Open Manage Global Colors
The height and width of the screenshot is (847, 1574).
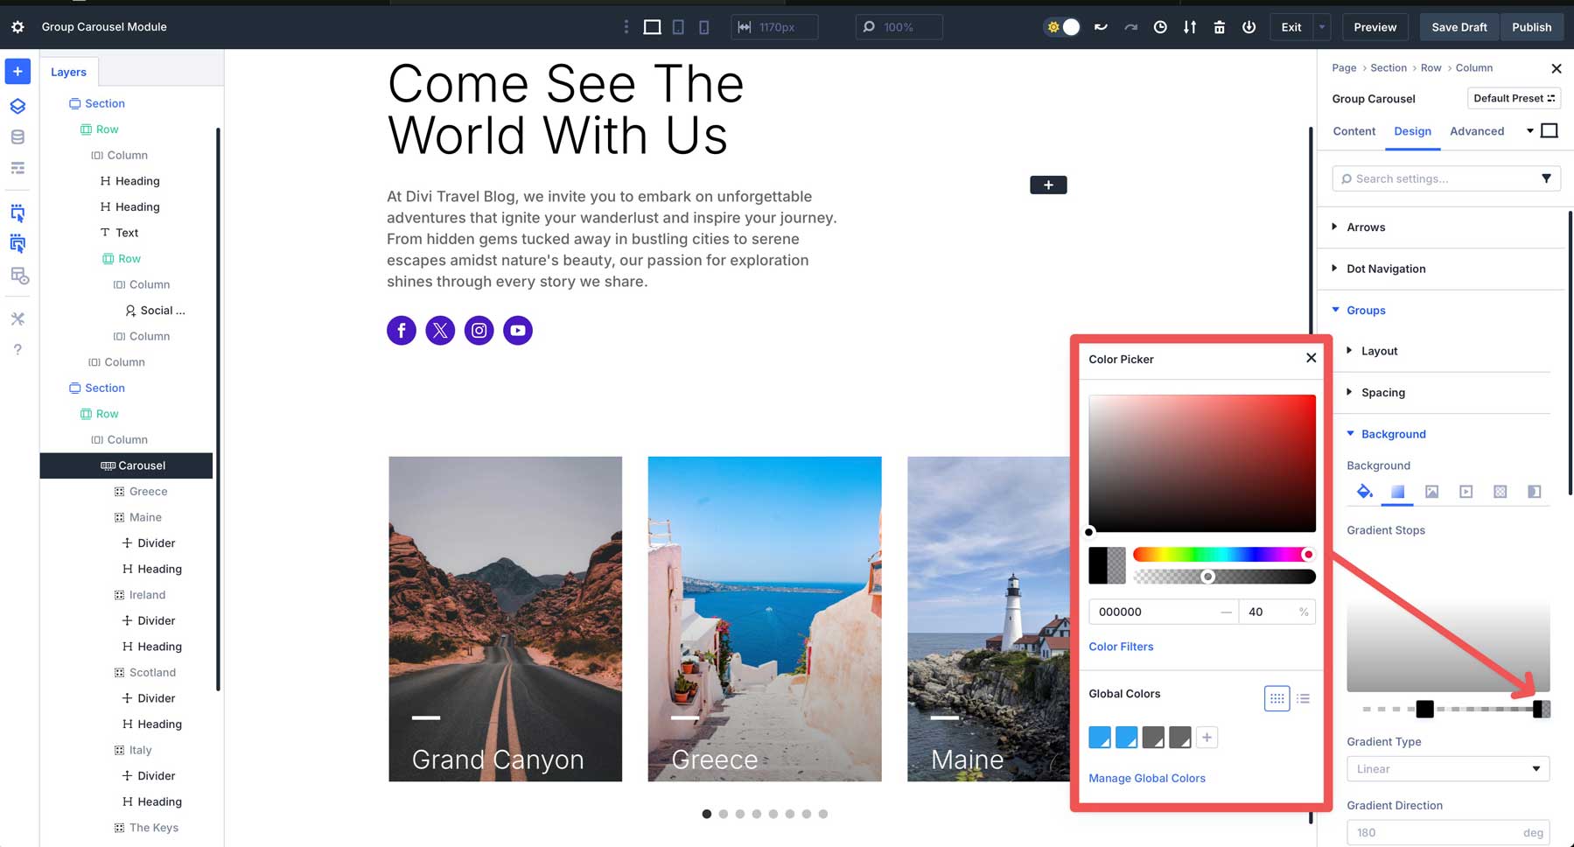1146,778
